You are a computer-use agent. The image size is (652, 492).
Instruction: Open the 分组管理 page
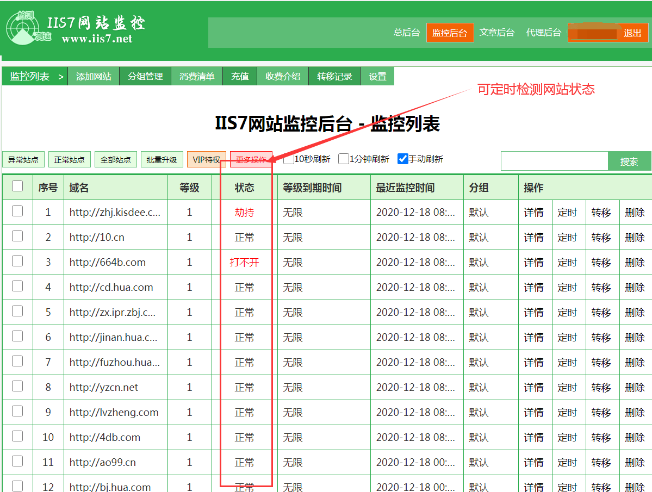coord(145,76)
